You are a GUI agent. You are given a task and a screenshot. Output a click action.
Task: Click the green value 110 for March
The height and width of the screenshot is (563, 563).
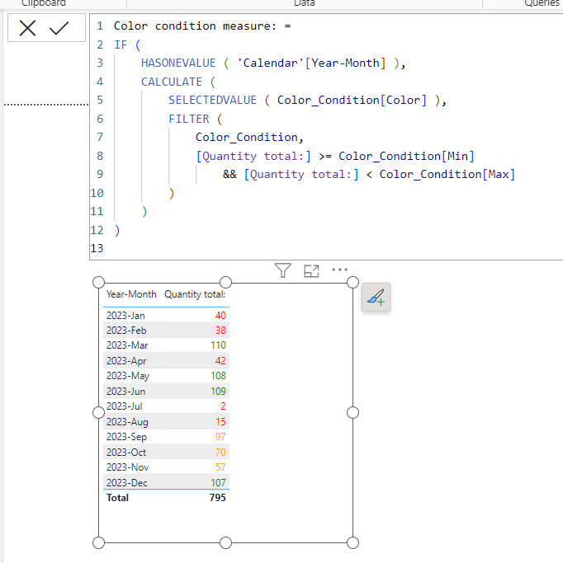pyautogui.click(x=218, y=345)
